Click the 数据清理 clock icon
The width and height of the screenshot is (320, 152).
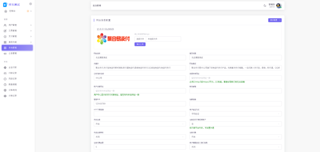tap(5, 84)
